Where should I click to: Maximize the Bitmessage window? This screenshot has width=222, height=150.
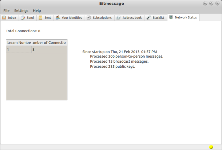click(x=211, y=3)
